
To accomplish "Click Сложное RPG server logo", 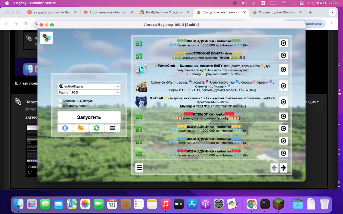I will [x=141, y=86].
